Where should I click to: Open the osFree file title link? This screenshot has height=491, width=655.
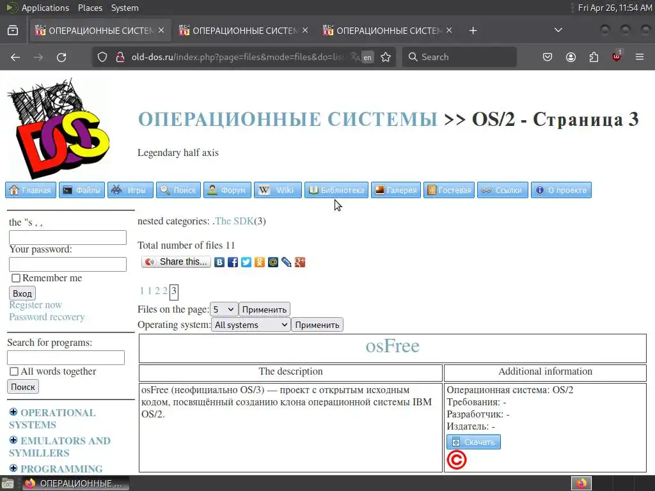click(x=392, y=346)
